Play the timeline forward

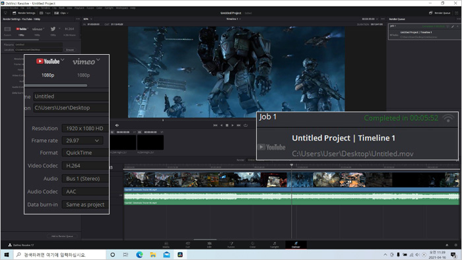coord(232,125)
